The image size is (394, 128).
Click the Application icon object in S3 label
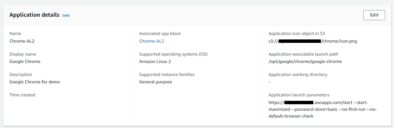[x=297, y=33]
